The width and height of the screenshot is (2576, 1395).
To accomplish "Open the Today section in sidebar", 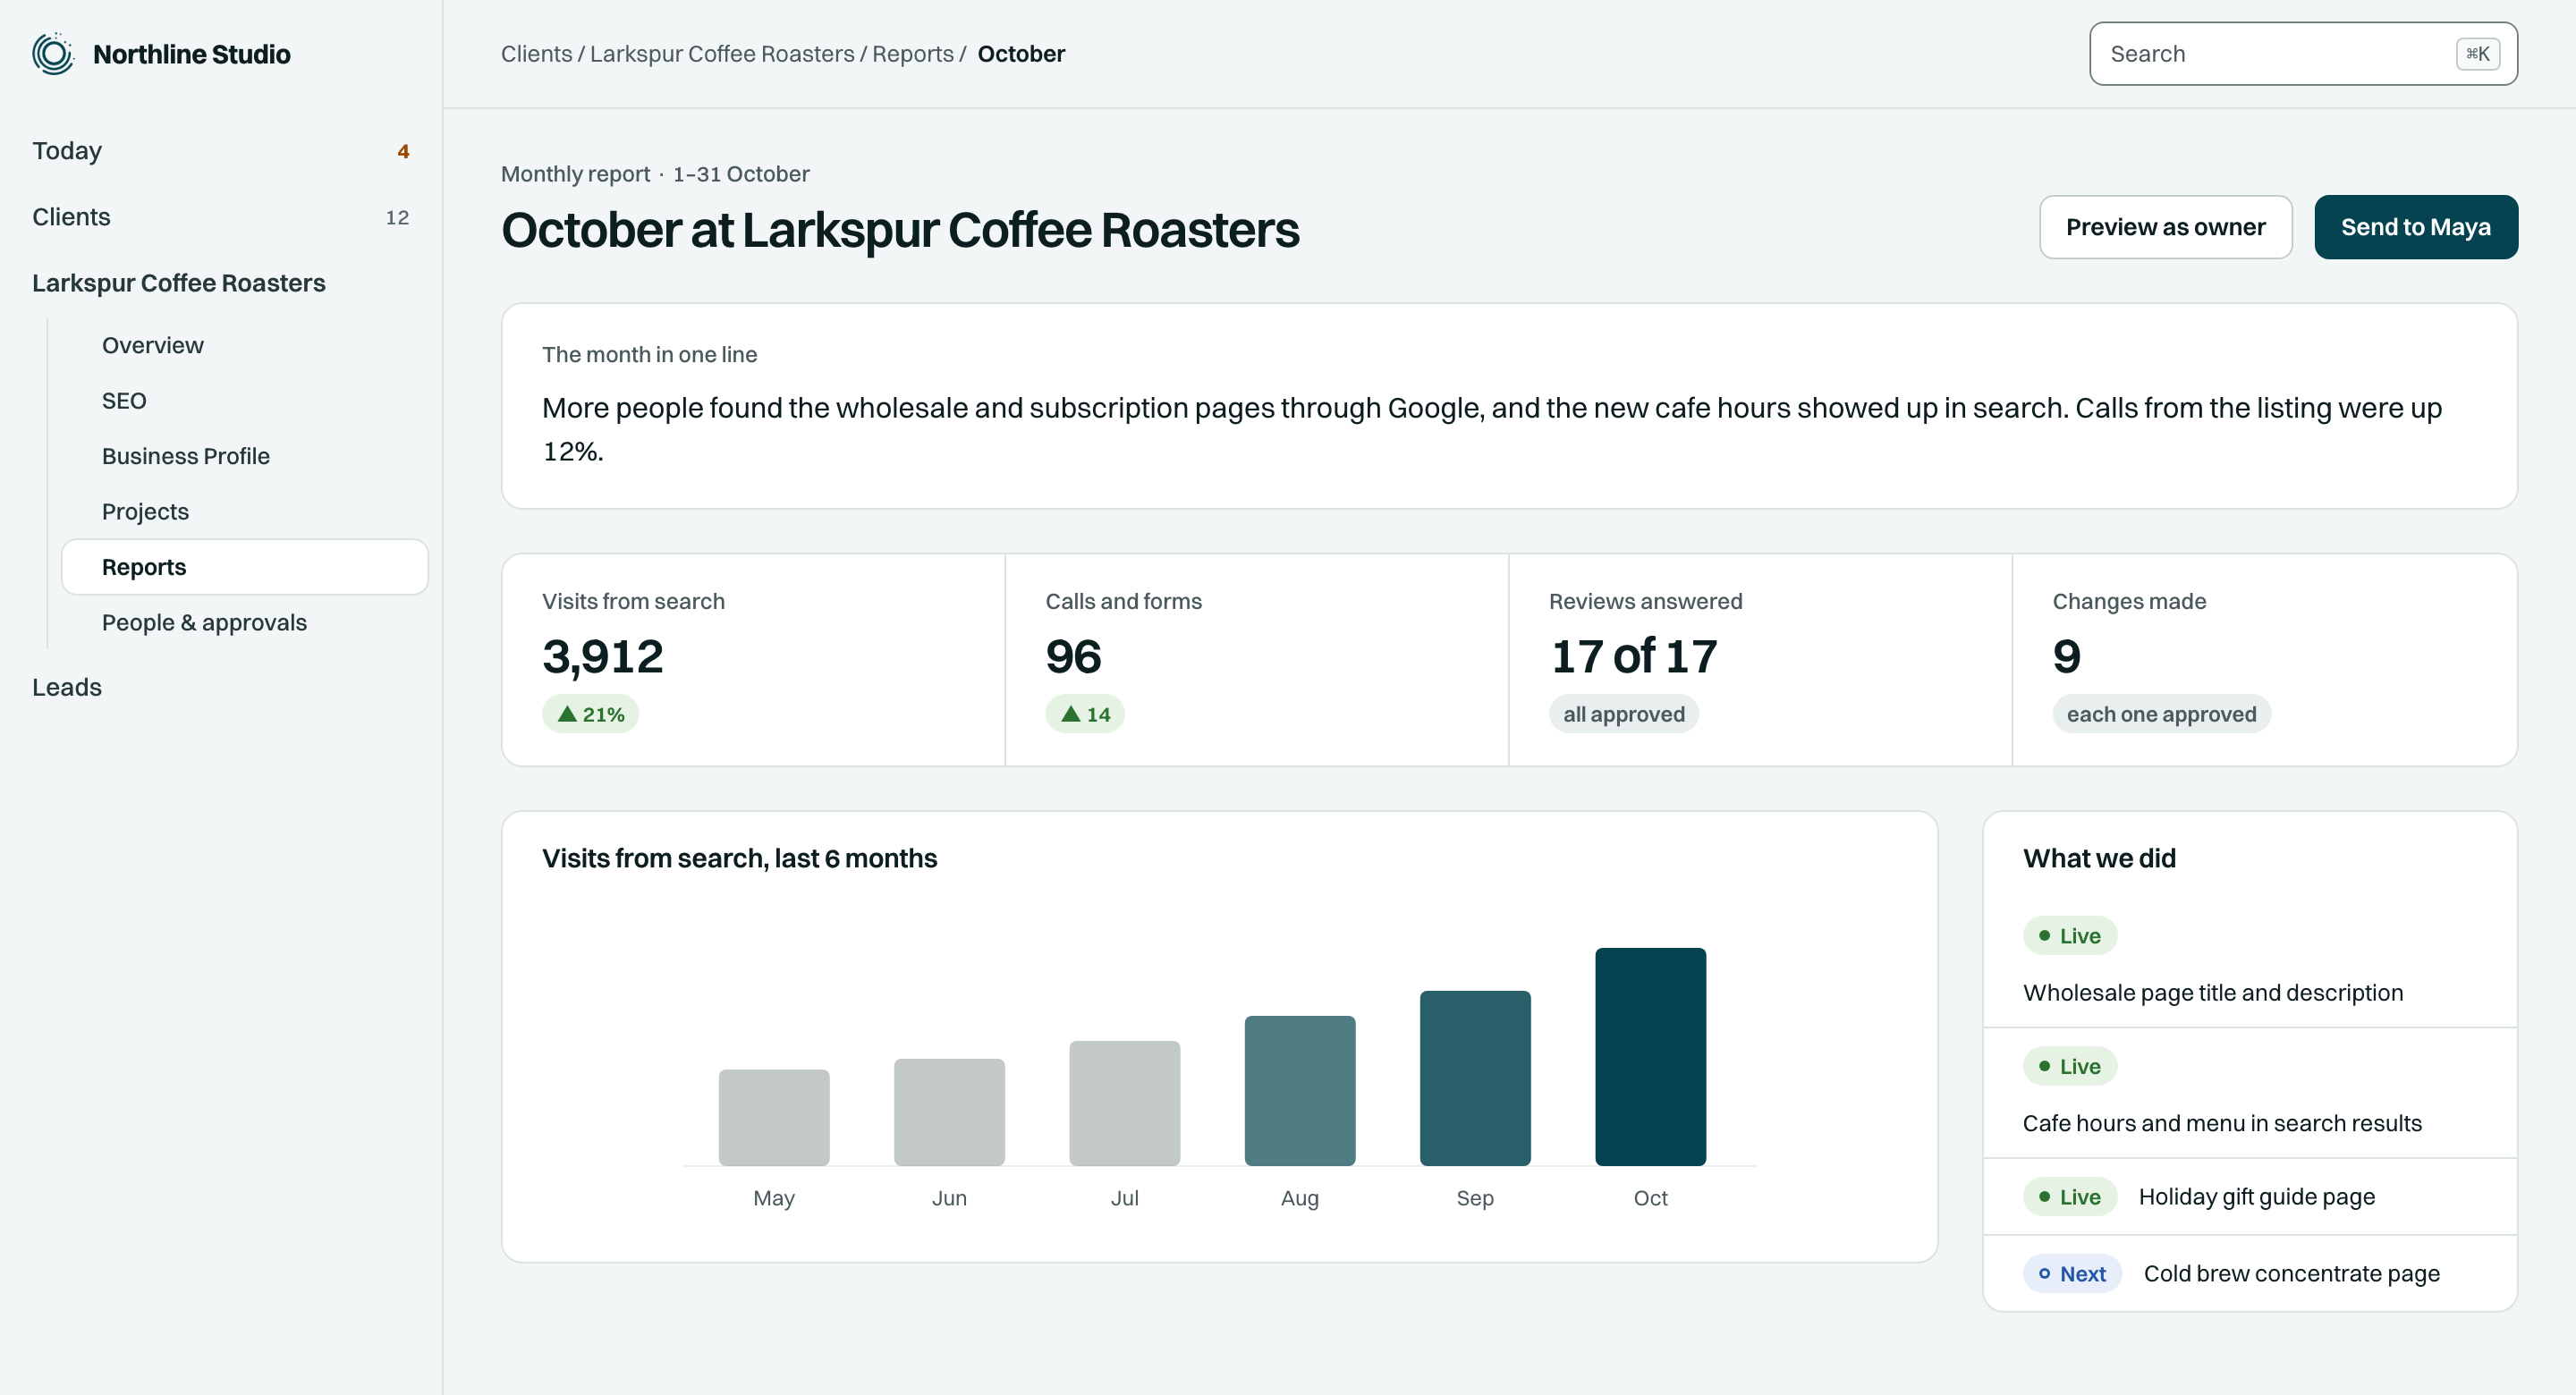I will (221, 151).
